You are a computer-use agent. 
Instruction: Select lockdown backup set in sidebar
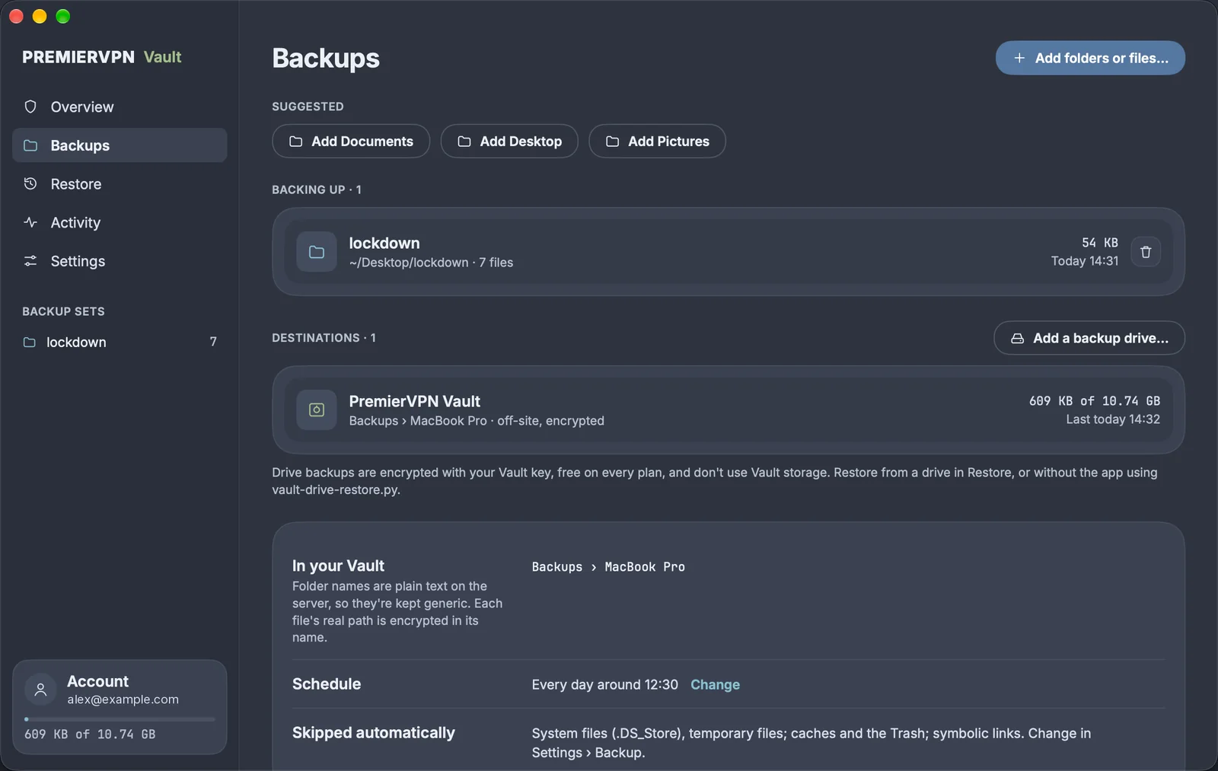[x=120, y=342]
